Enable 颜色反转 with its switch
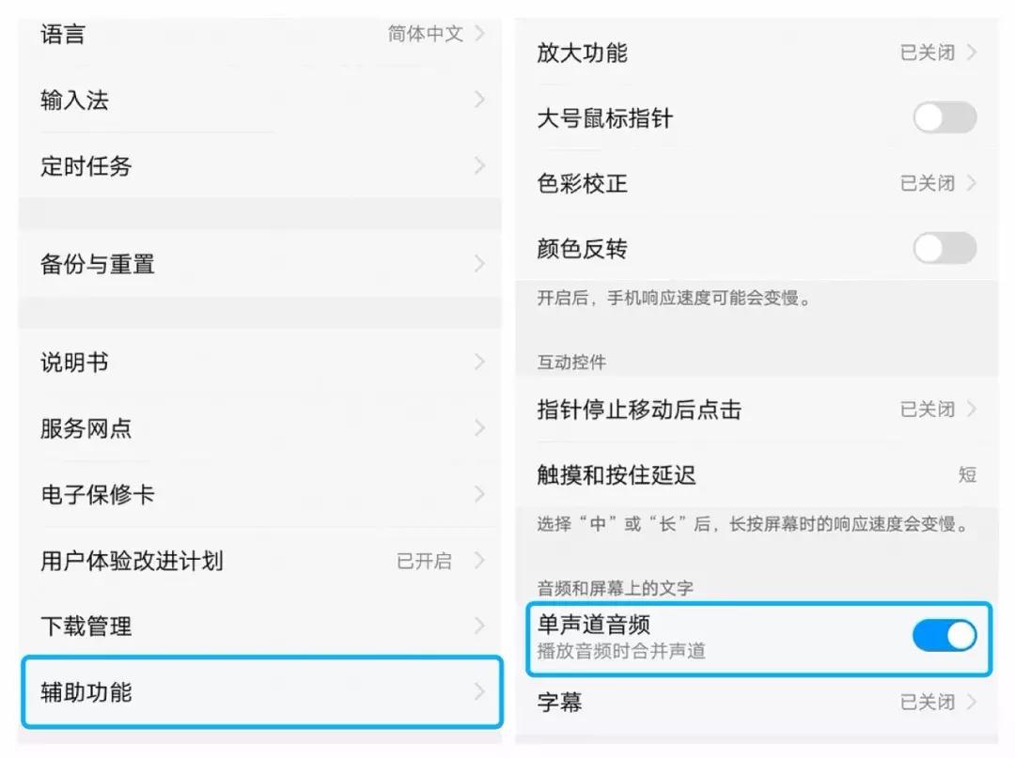Image resolution: width=1015 pixels, height=758 pixels. (x=944, y=248)
